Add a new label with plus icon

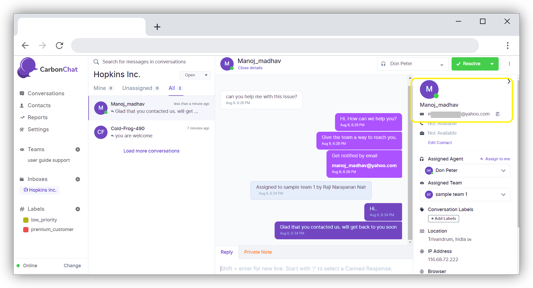pos(78,209)
